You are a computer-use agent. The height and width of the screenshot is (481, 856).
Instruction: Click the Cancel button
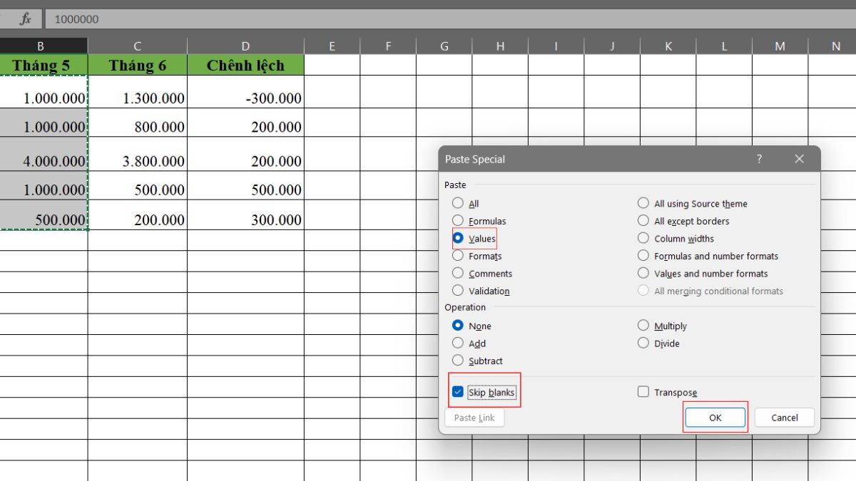pyautogui.click(x=784, y=417)
